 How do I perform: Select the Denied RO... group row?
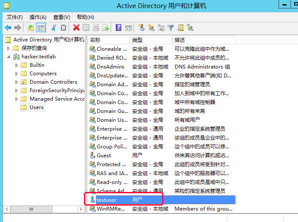point(162,58)
